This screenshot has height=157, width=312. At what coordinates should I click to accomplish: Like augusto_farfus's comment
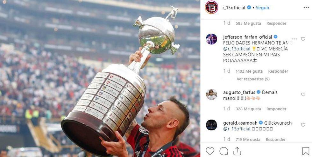click(303, 95)
